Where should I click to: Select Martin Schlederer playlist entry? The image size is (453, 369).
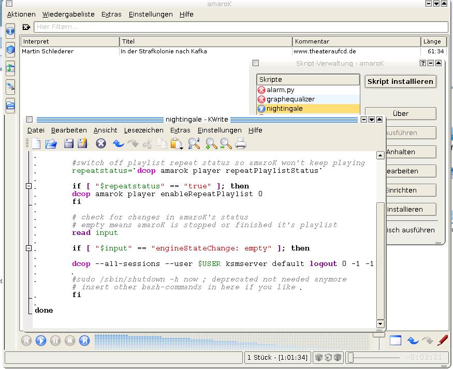[x=233, y=51]
